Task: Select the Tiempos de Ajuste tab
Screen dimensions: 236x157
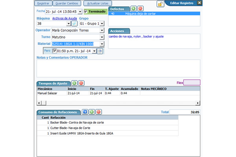Action: pos(53,83)
